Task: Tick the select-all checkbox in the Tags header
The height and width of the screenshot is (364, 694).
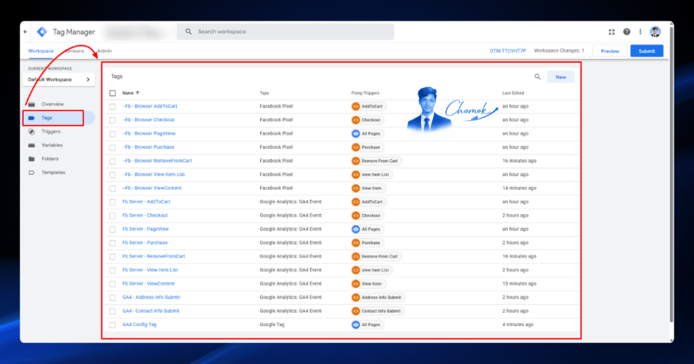Action: [113, 94]
